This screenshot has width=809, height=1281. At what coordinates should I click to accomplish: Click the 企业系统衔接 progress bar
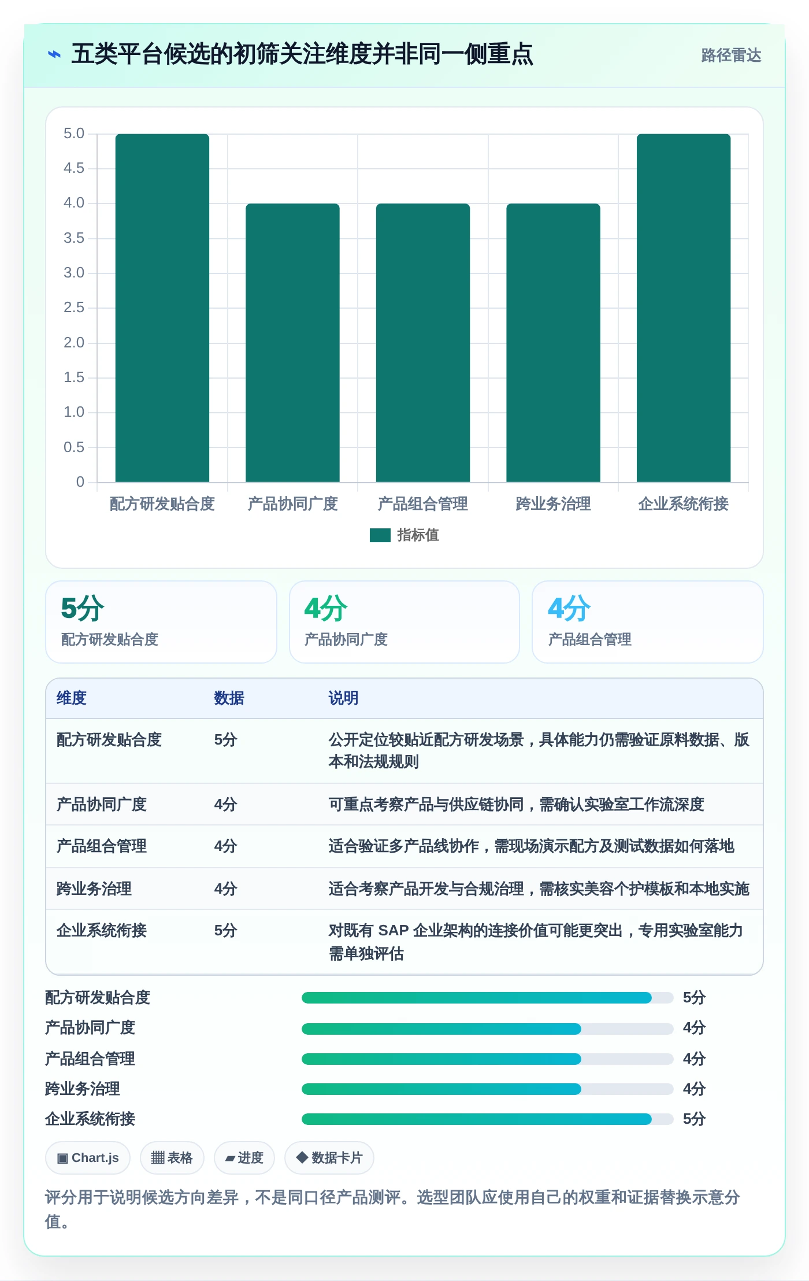(x=488, y=1119)
